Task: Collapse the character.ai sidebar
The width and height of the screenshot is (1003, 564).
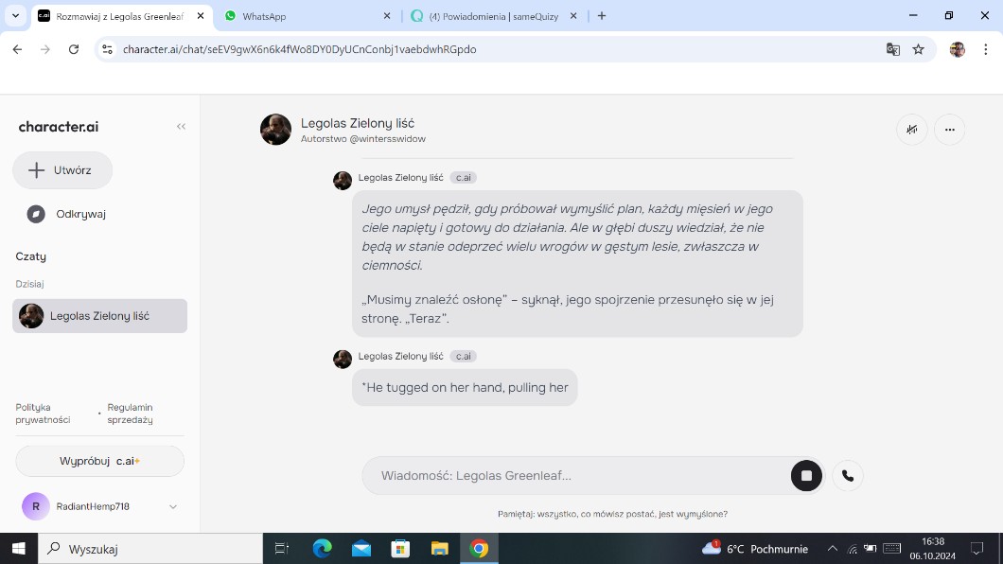Action: (x=181, y=127)
